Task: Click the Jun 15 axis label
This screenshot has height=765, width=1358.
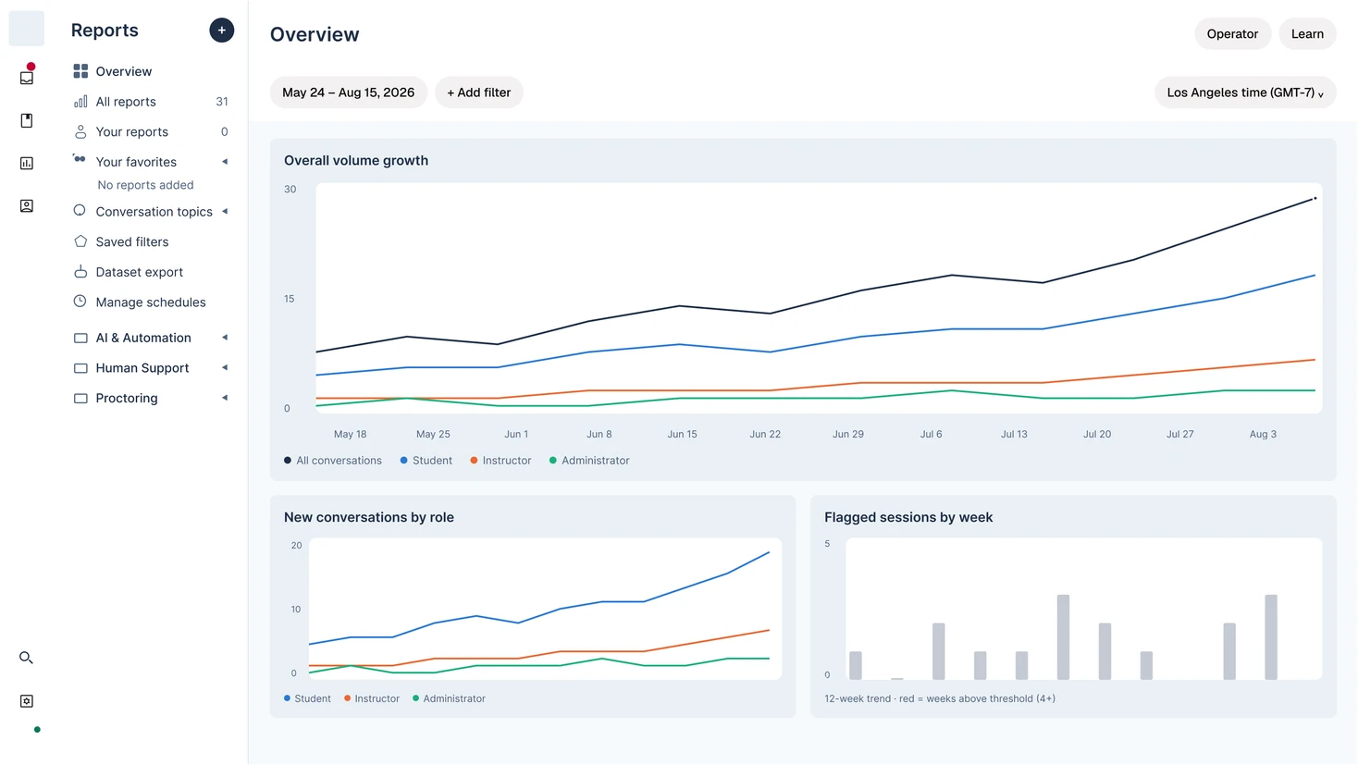Action: [x=683, y=434]
